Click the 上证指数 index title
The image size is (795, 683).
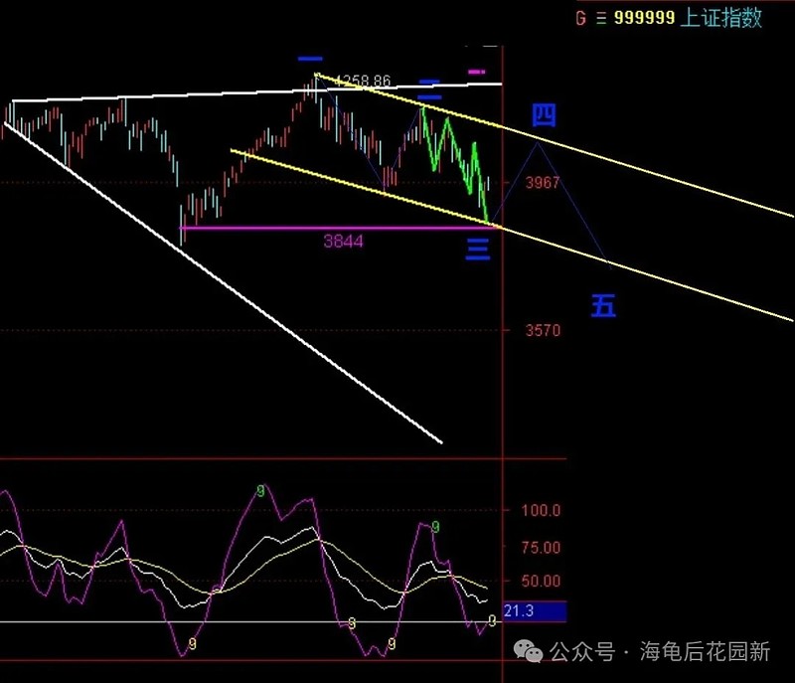click(721, 17)
